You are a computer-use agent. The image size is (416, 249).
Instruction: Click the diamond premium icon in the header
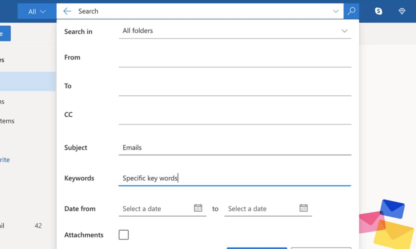click(402, 11)
